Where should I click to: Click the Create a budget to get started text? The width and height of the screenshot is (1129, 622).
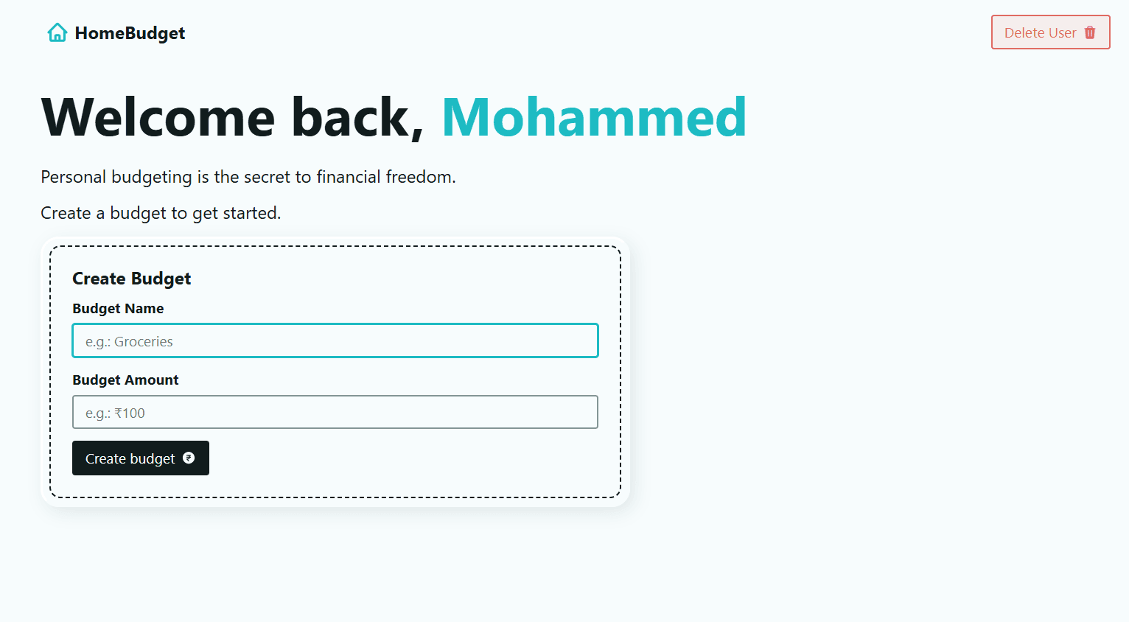[161, 213]
